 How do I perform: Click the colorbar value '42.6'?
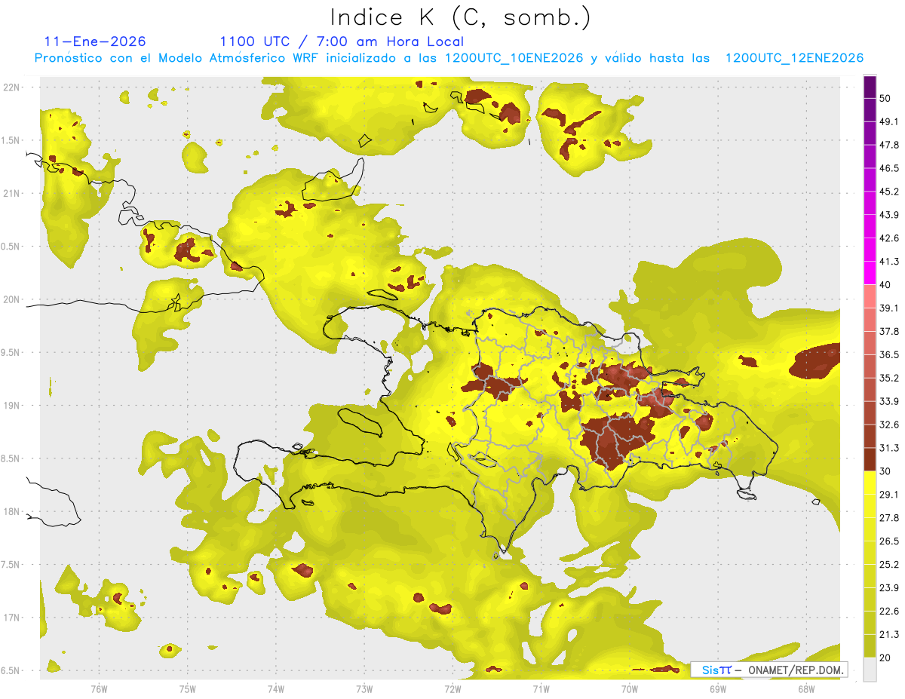click(890, 238)
